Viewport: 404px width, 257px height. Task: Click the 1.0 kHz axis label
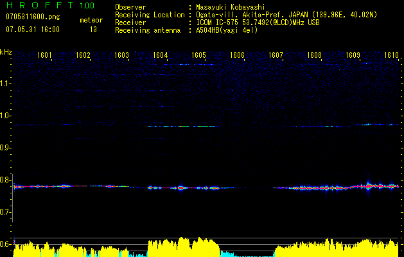pos(6,116)
